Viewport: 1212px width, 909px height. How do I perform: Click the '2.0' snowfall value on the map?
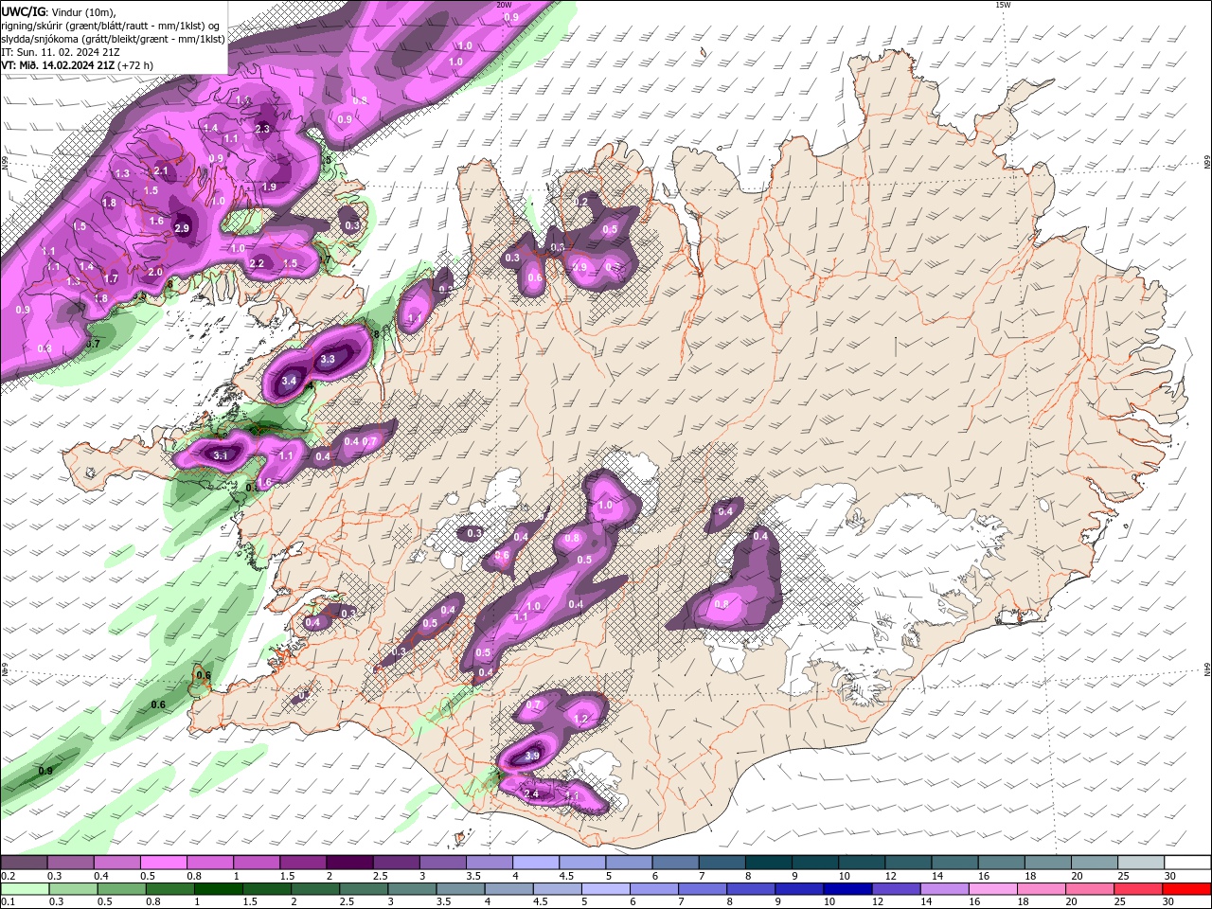[156, 272]
